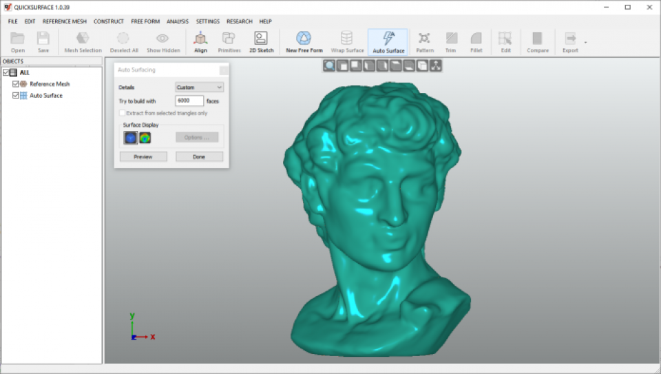
Task: Close the Auto Surfacing panel
Action: 224,70
